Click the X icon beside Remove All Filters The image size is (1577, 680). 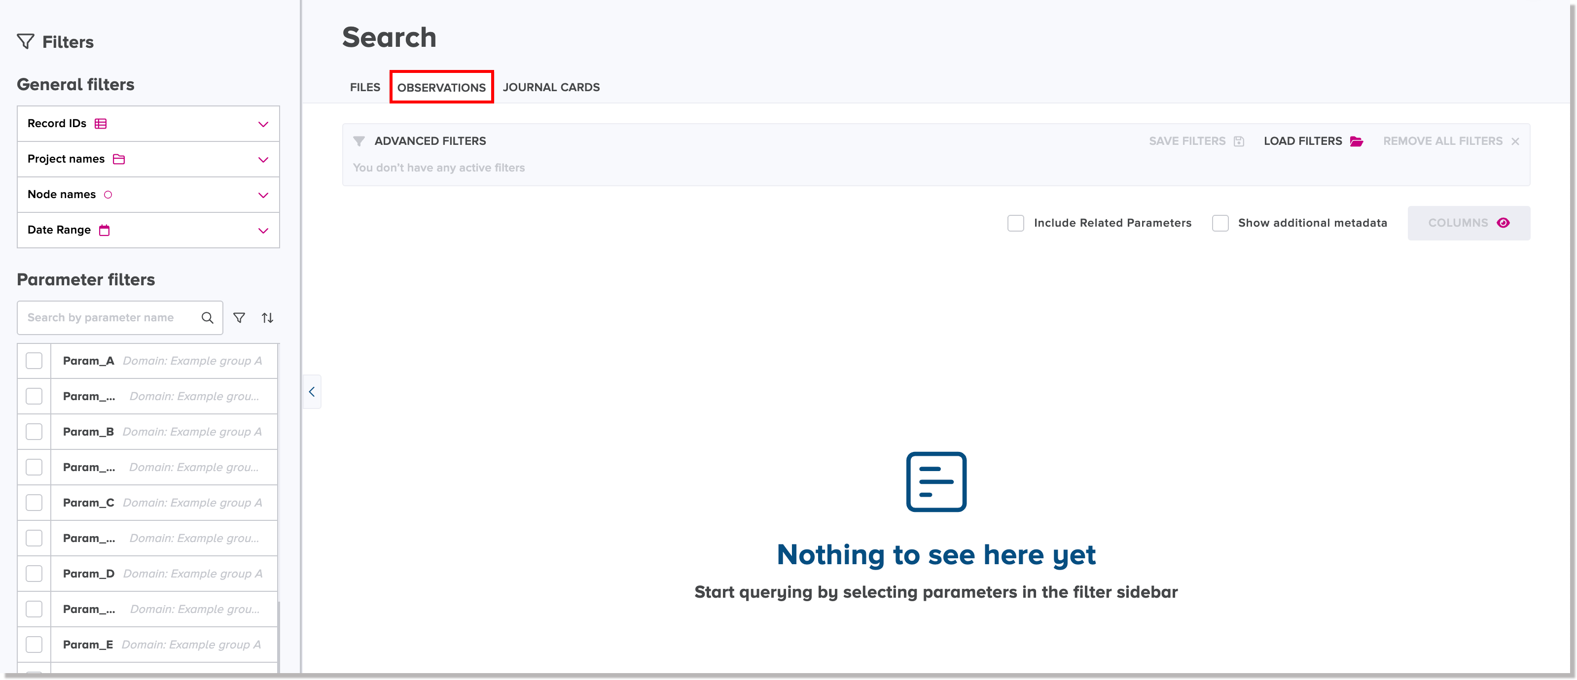(1515, 141)
